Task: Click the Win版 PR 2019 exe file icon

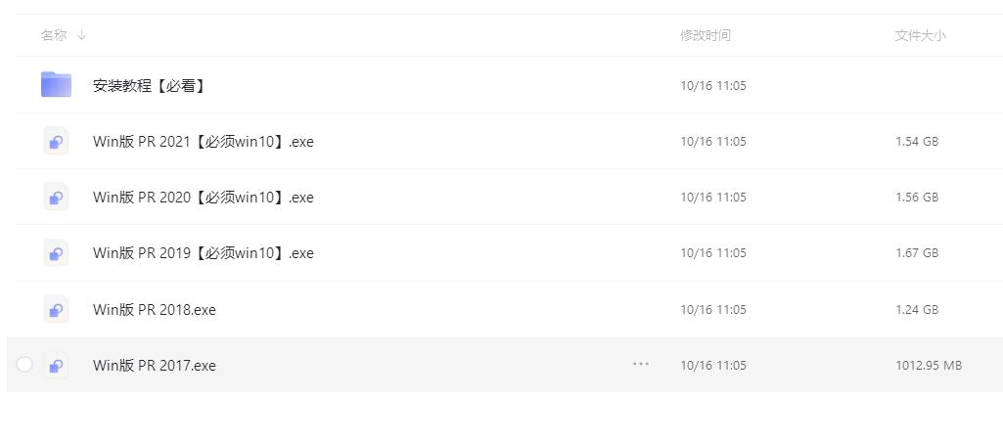Action: 57,252
